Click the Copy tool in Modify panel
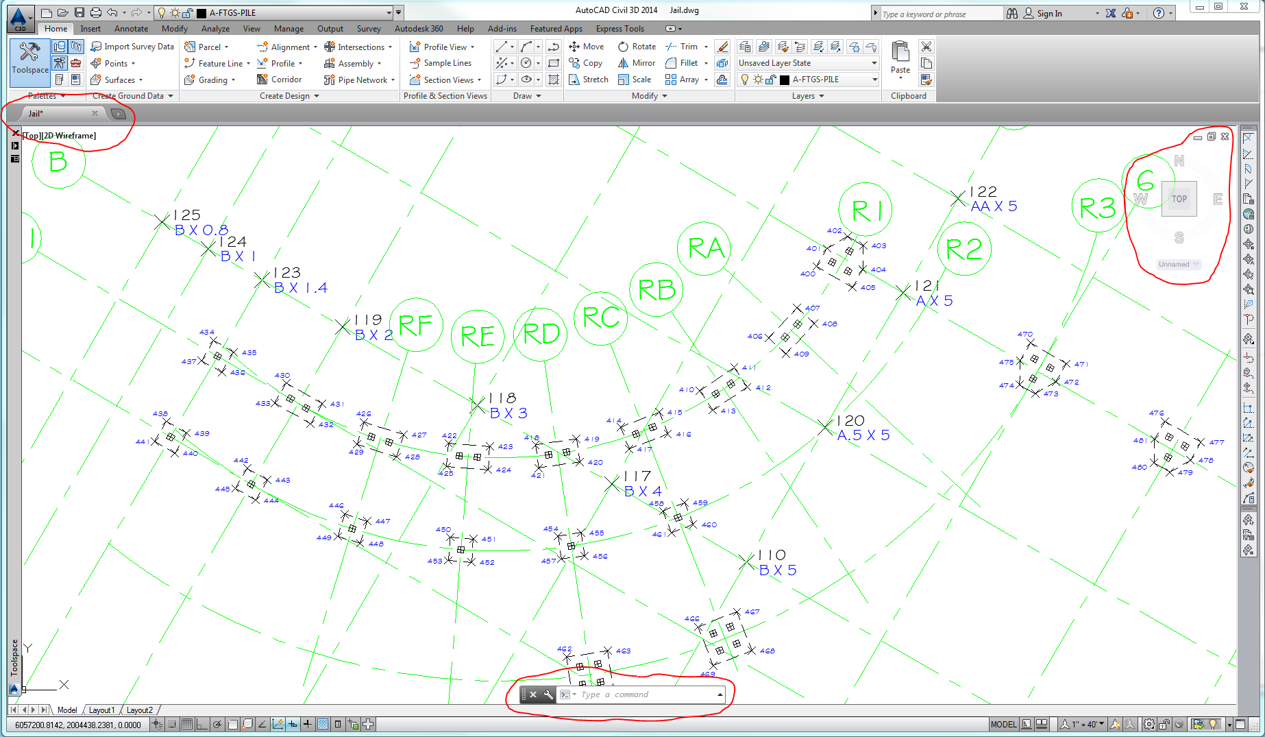Viewport: 1265px width, 737px height. coord(585,63)
